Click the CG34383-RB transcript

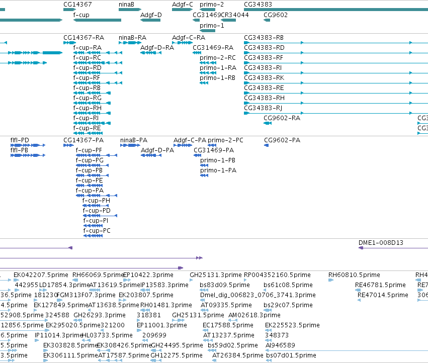pyautogui.click(x=336, y=43)
